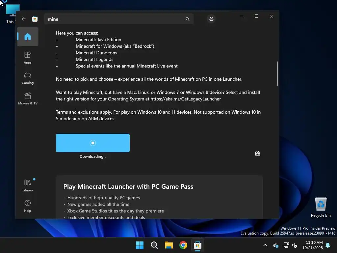Select the Home tab in the sidebar
Screen dimensions: 337x253
[x=28, y=37]
